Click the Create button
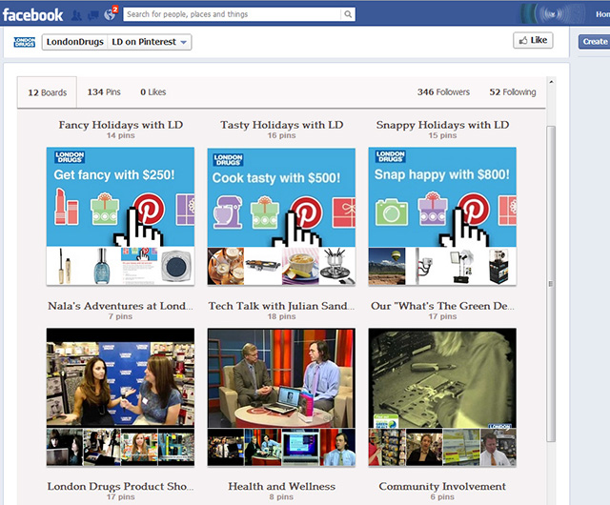The height and width of the screenshot is (505, 610). point(594,42)
